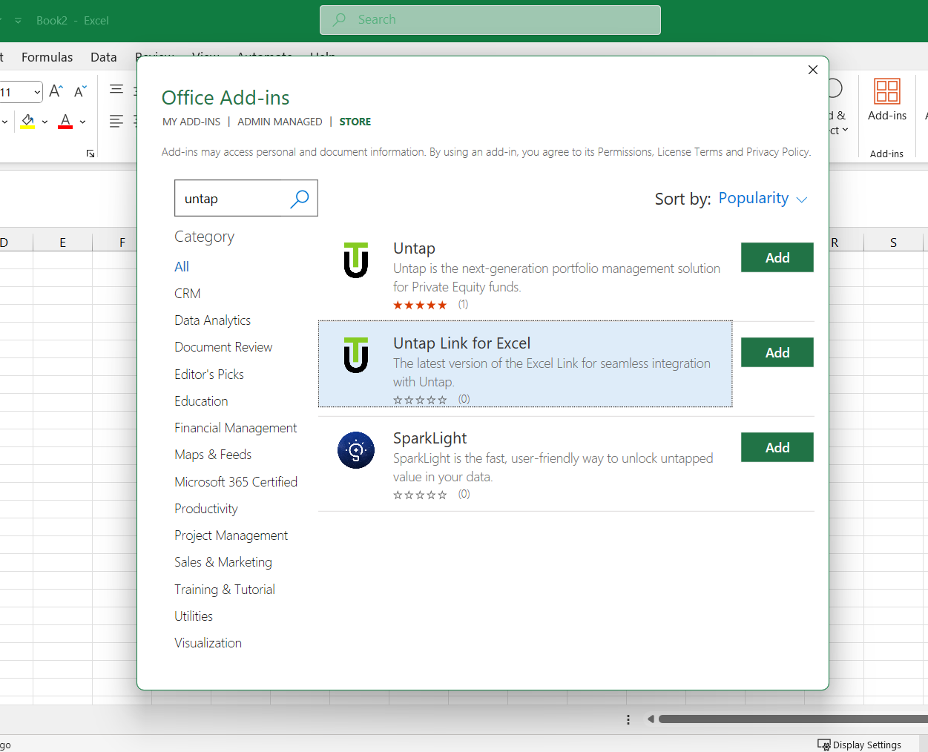Image resolution: width=928 pixels, height=752 pixels.
Task: Click the Untap five-star rating
Action: [420, 305]
